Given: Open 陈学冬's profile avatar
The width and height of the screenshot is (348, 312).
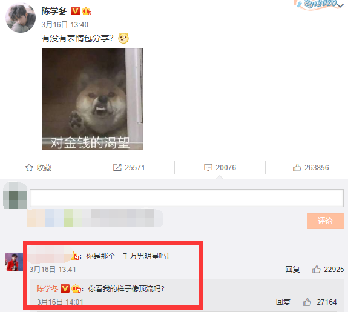Looking at the screenshot, I should [x=21, y=18].
